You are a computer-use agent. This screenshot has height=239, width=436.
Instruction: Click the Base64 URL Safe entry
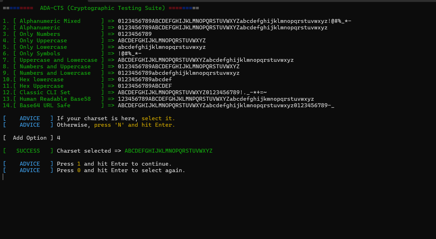click(x=169, y=106)
